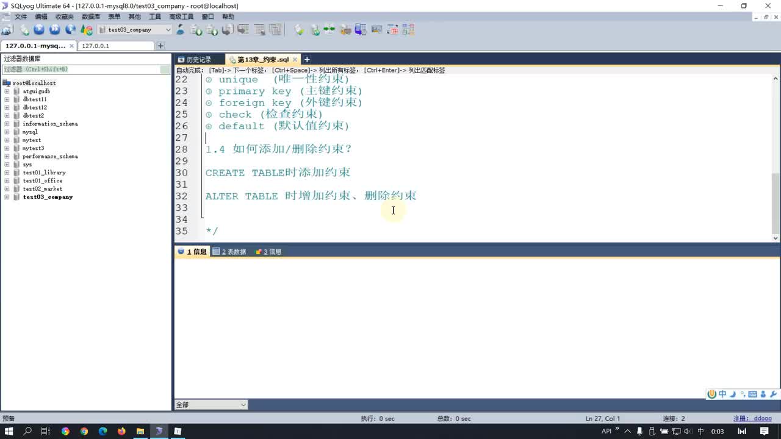
Task: Click the new connection toolbar icon
Action: coord(7,29)
